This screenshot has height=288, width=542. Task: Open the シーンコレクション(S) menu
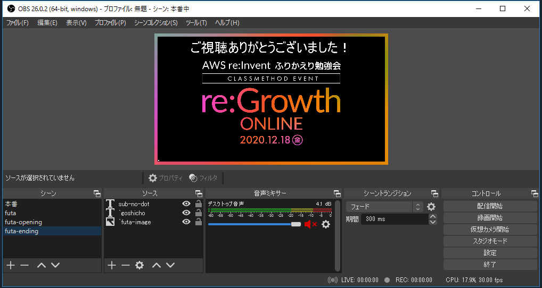coord(155,23)
